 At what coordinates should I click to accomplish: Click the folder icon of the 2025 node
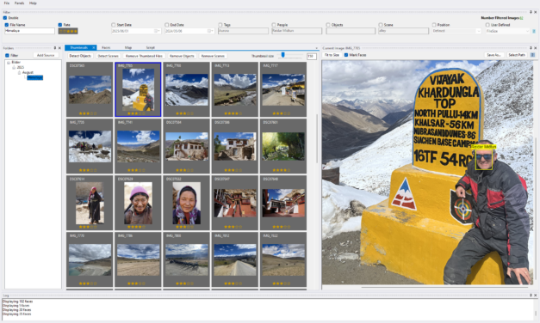coord(14,67)
